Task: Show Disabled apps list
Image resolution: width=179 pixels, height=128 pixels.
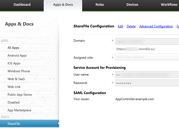Action: tap(30, 102)
